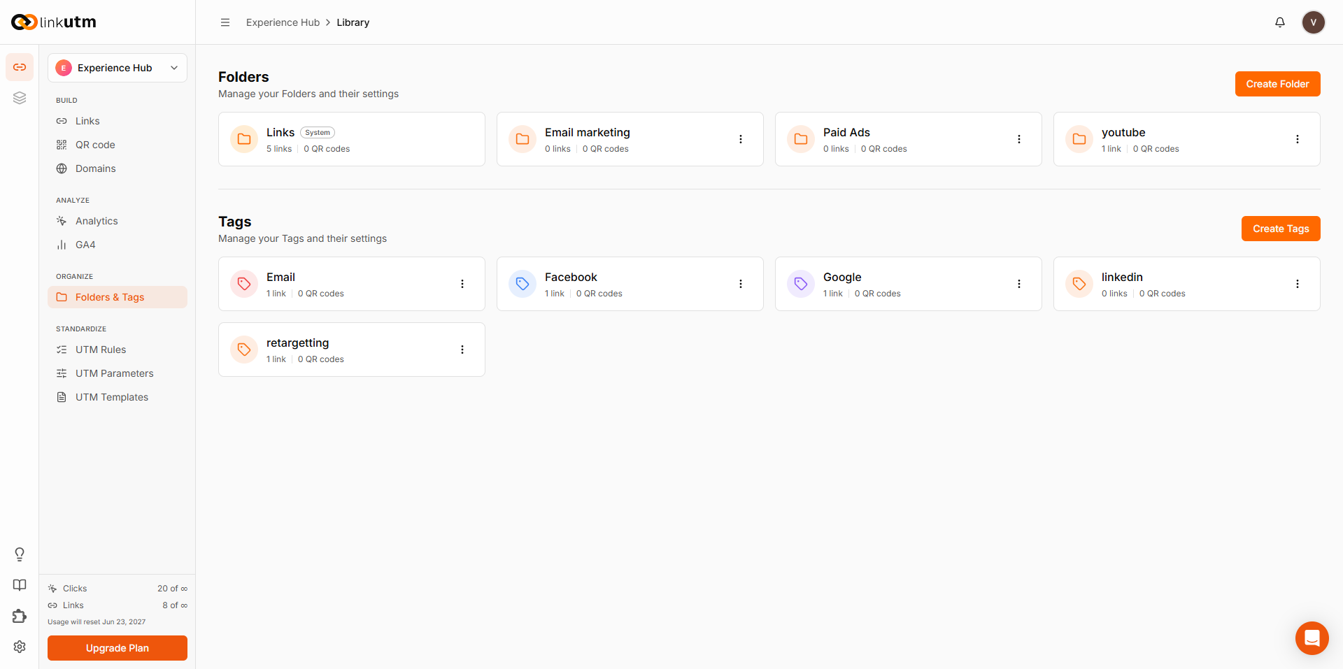1343x669 pixels.
Task: Click Experience Hub breadcrumb link
Action: click(x=283, y=22)
